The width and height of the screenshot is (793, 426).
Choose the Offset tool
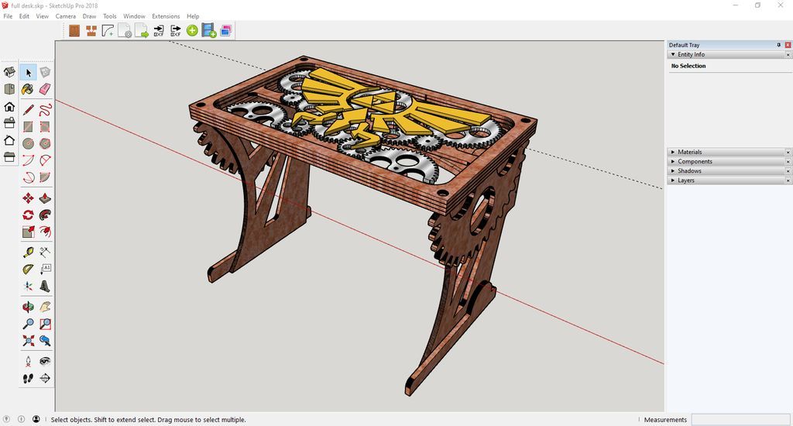tap(45, 232)
